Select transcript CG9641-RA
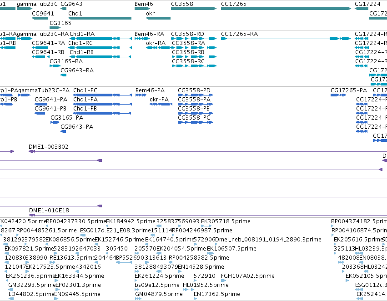 (x=40, y=48)
